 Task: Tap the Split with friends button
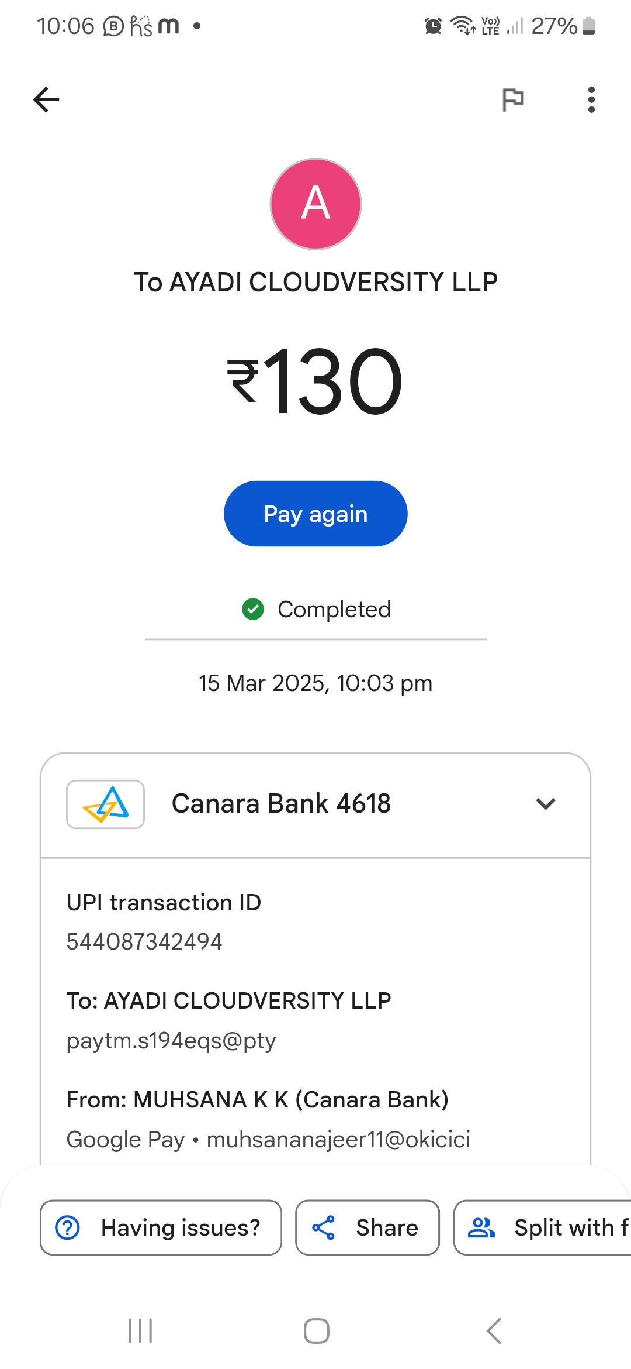tap(543, 1227)
